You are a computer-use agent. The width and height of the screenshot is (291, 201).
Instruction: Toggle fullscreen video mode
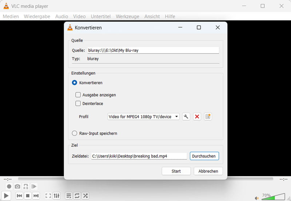tap(48, 196)
